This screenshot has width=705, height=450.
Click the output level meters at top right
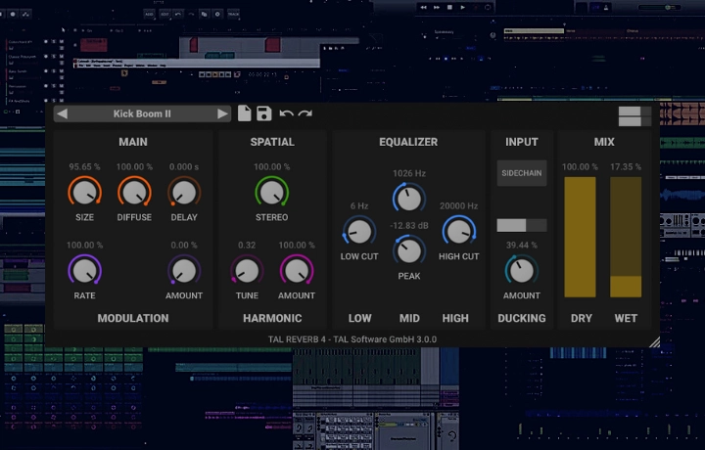tap(634, 116)
